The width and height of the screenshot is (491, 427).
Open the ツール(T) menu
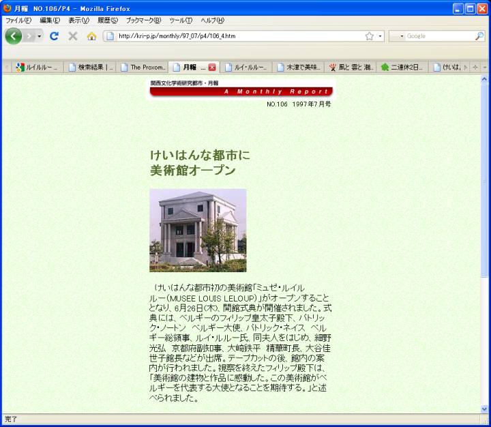click(x=181, y=20)
